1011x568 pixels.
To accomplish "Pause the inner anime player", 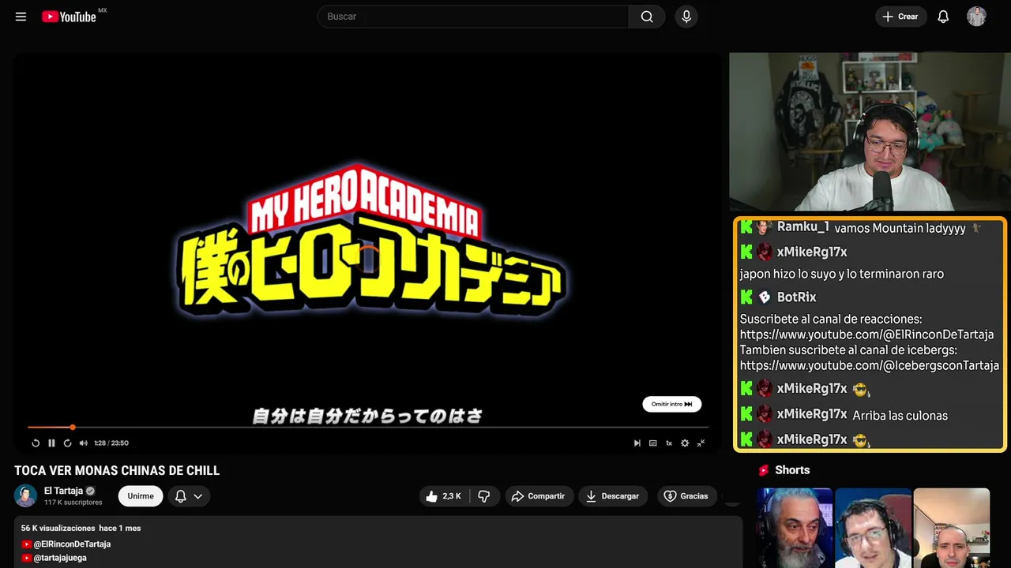I will [x=51, y=443].
